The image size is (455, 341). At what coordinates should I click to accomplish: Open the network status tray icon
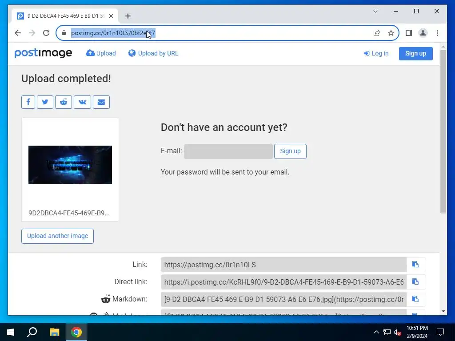[x=387, y=332]
